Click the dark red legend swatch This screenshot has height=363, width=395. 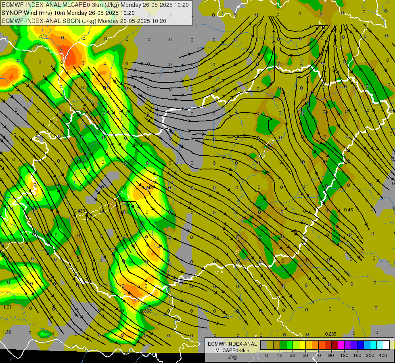[x=334, y=345]
